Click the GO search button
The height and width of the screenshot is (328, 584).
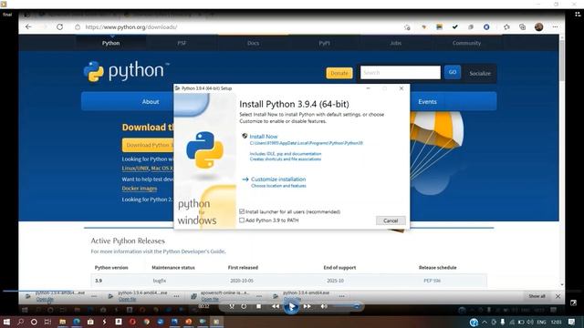453,72
